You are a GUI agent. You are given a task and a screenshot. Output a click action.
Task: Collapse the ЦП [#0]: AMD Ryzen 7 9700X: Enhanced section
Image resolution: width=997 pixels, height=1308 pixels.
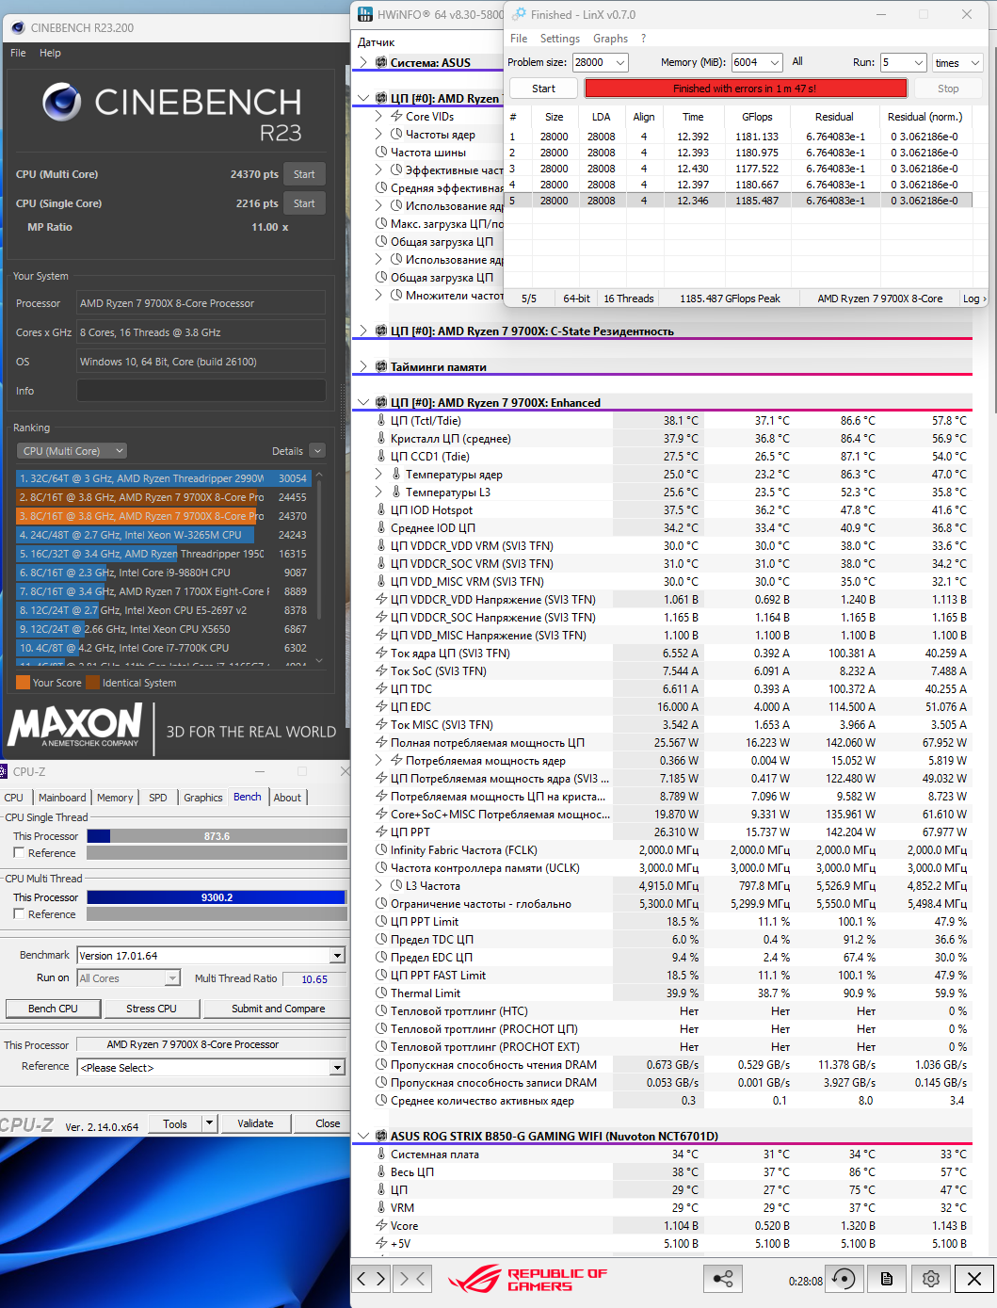tap(363, 403)
